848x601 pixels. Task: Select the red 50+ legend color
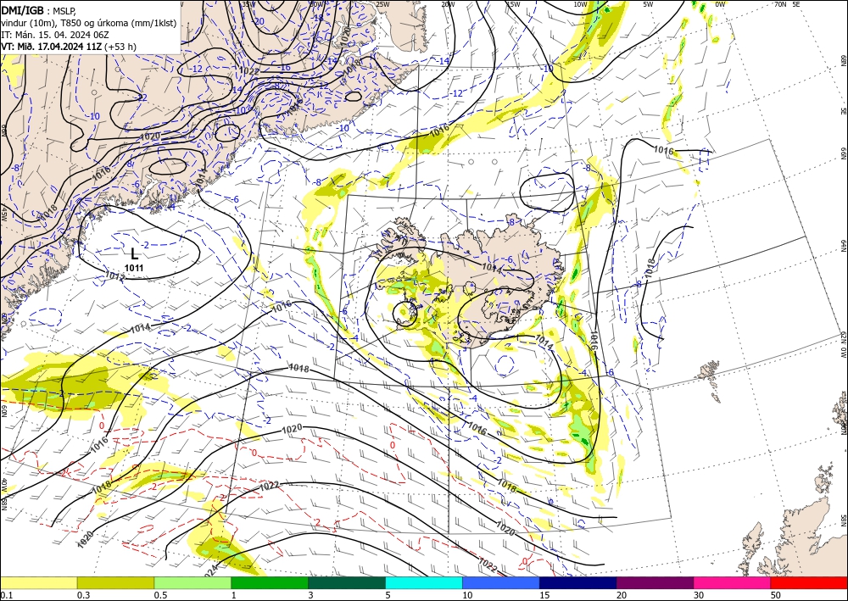[809, 582]
